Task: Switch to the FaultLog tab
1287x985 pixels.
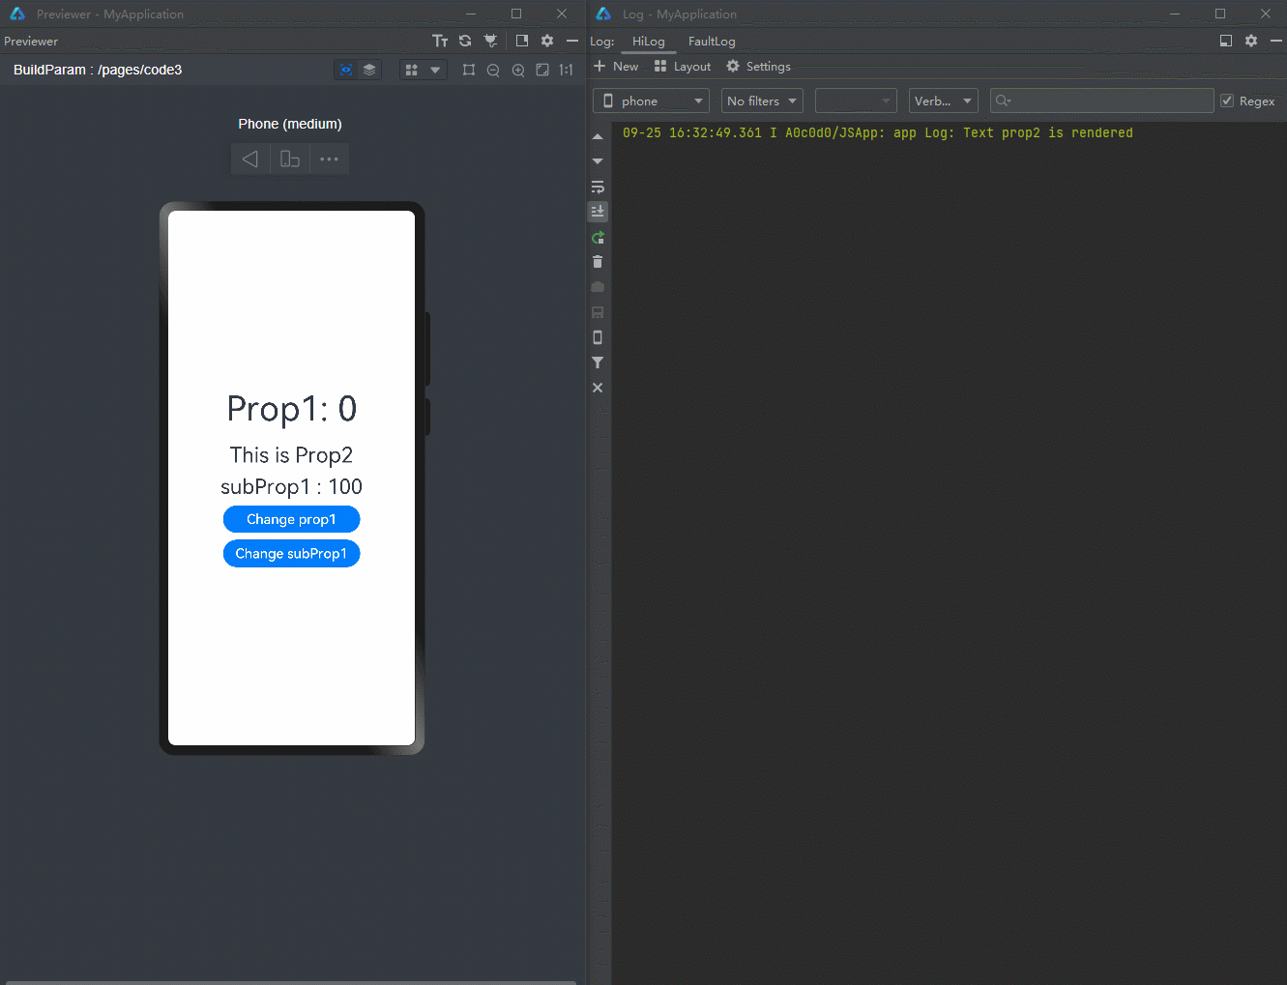Action: coord(712,42)
